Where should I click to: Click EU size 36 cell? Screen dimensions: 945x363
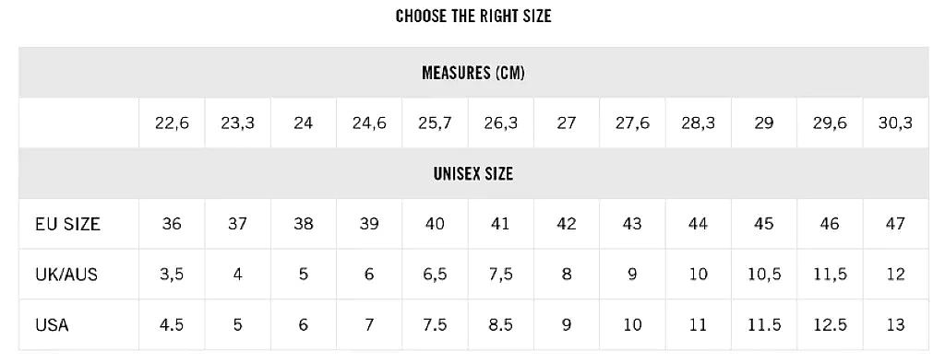pos(172,224)
